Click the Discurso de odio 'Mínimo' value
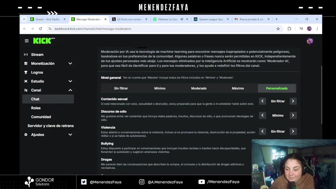The image size is (336, 189). click(278, 115)
